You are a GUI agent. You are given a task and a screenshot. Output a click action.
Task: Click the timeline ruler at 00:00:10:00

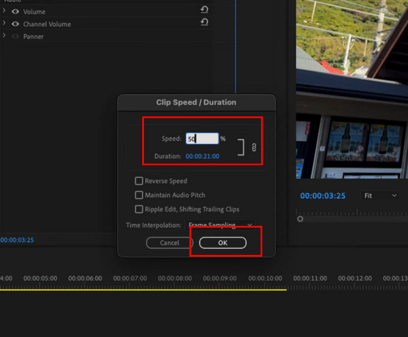pos(265,278)
